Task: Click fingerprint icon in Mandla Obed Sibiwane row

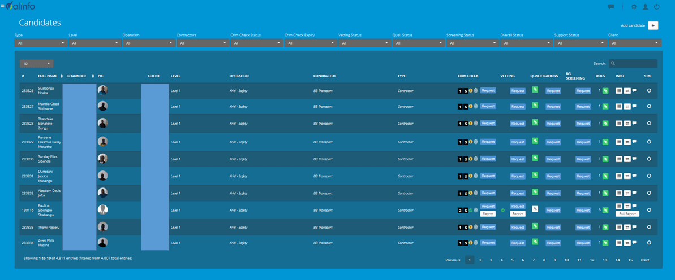Action: [476, 106]
